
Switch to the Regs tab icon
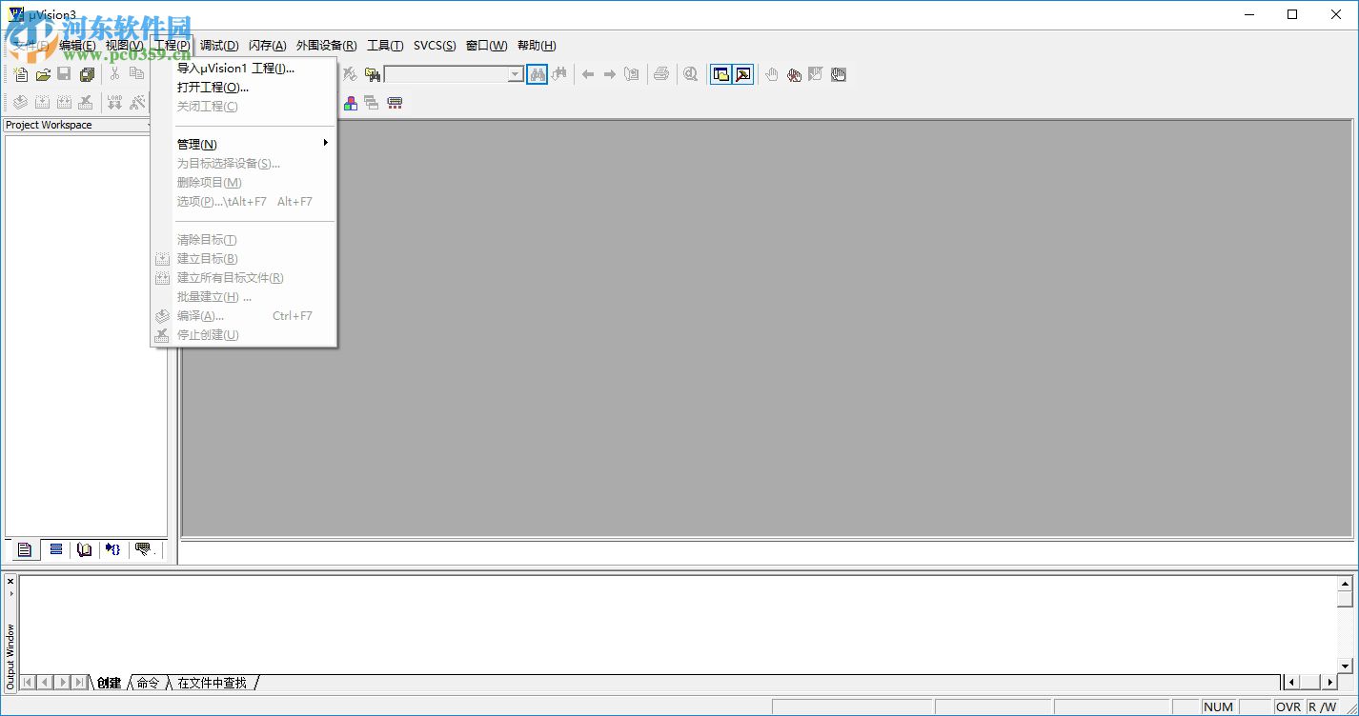56,549
